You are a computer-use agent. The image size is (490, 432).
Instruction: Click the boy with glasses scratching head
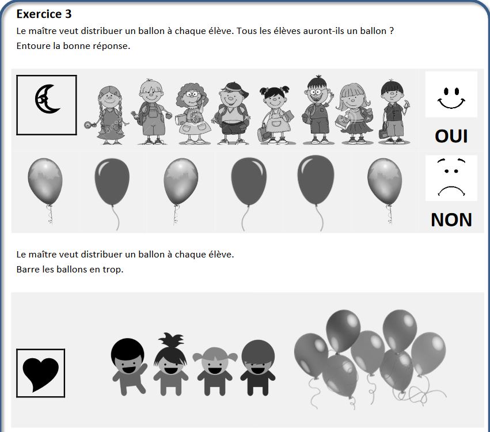pos(316,110)
